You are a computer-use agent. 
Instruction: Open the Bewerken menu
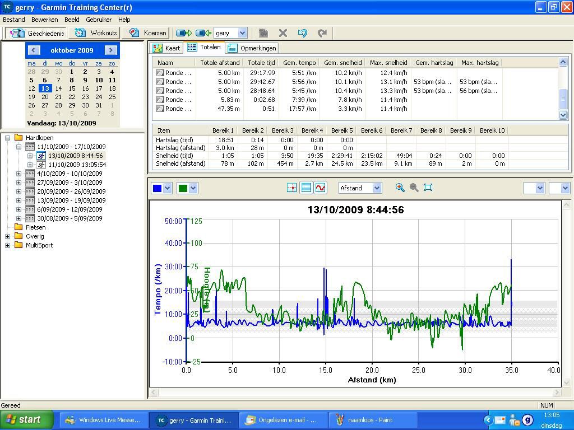(x=44, y=19)
